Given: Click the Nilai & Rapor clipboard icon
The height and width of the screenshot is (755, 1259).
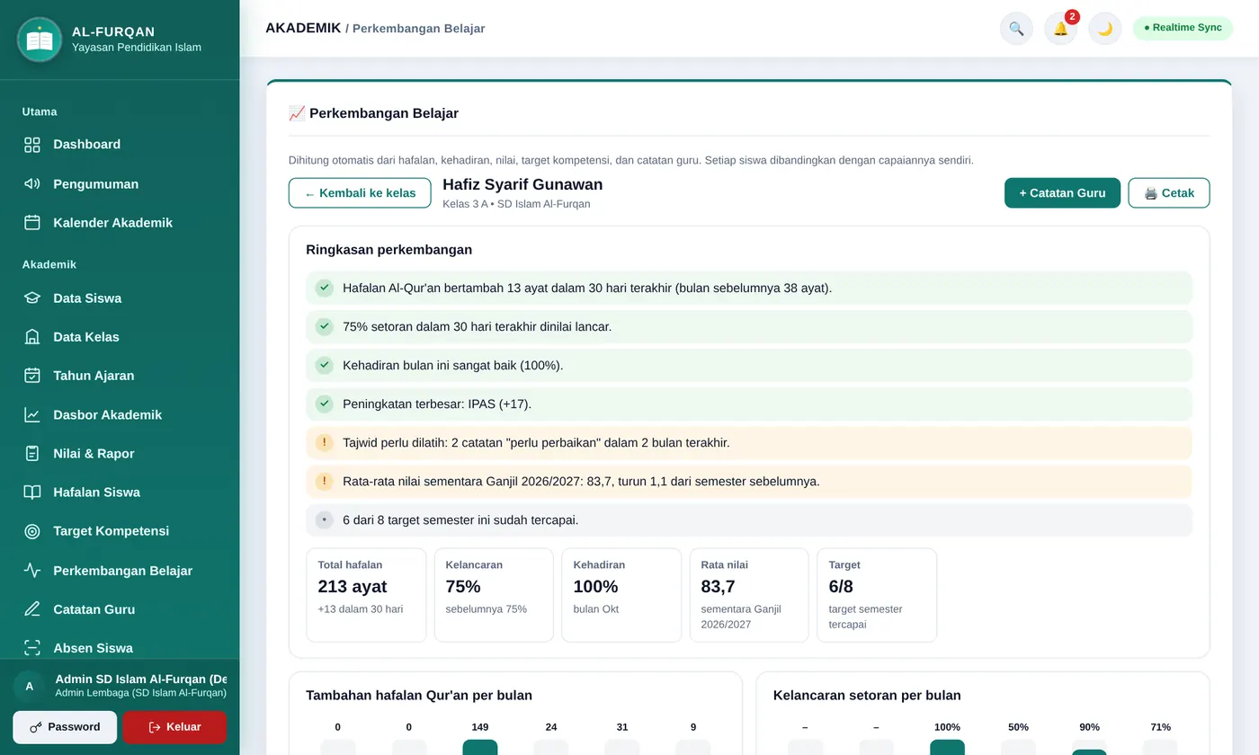Looking at the screenshot, I should pos(32,453).
